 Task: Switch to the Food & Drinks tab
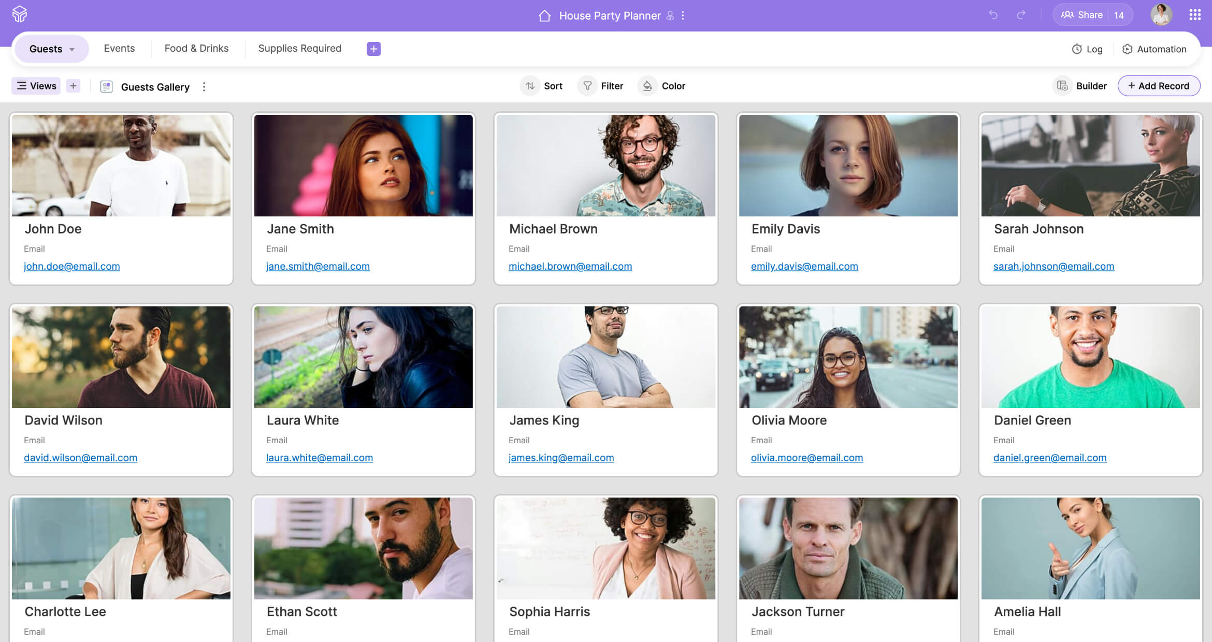196,49
